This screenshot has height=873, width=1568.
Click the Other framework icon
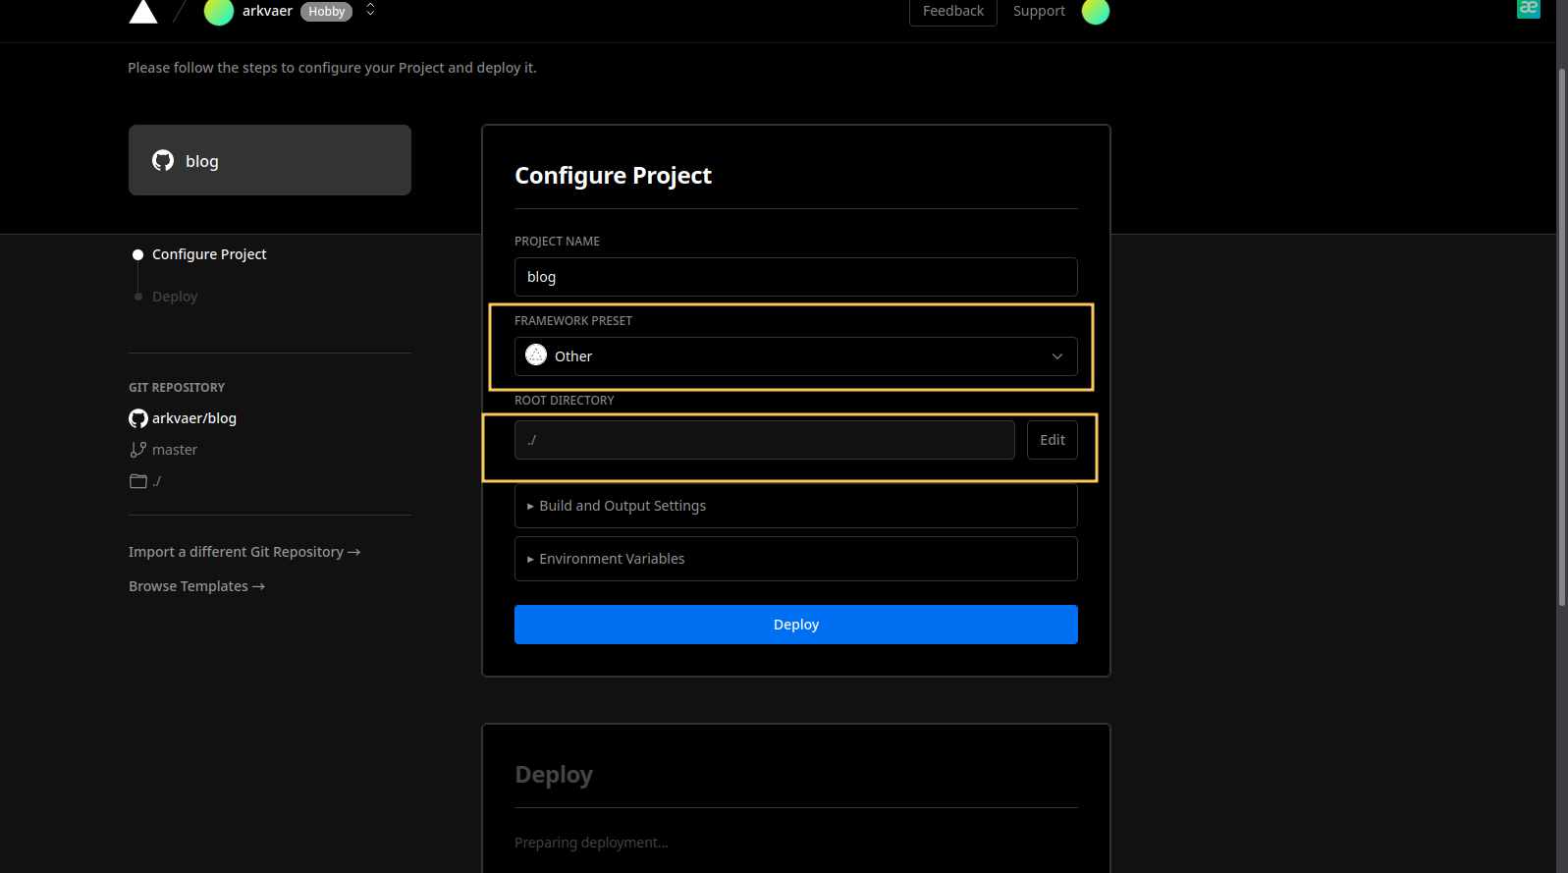[x=536, y=355]
